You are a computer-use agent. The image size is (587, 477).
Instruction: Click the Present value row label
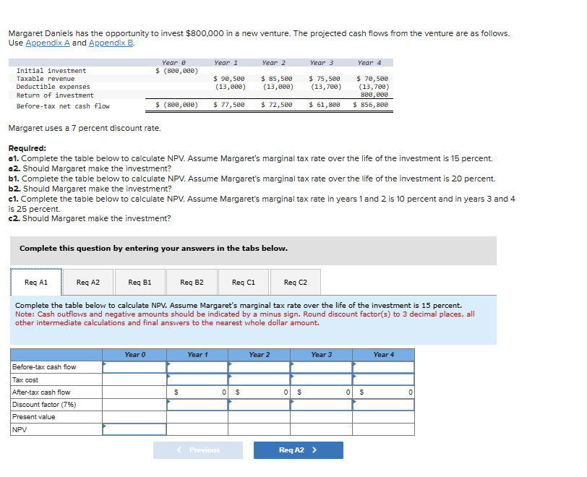click(34, 417)
